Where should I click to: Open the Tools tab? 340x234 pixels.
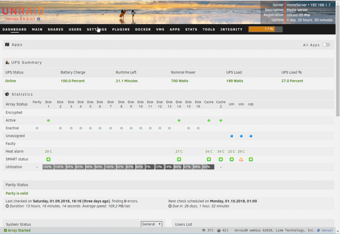tap(209, 30)
